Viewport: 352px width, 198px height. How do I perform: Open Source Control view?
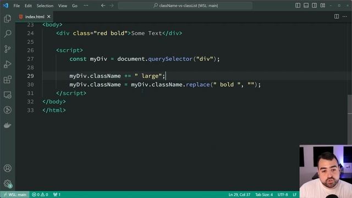(7, 49)
